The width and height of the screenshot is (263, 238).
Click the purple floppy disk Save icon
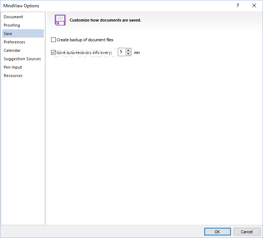[60, 20]
